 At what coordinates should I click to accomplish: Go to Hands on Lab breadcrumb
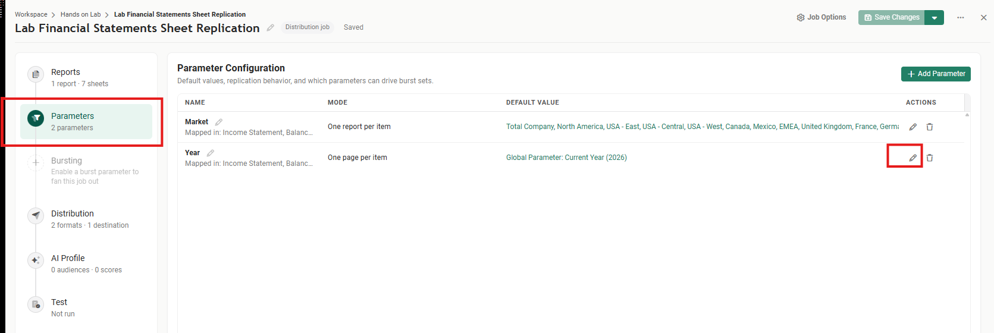coord(80,14)
